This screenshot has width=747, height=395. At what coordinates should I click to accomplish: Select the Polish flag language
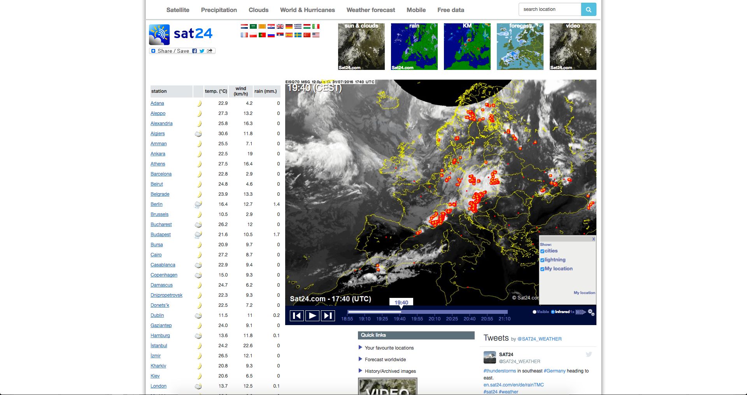(x=253, y=35)
